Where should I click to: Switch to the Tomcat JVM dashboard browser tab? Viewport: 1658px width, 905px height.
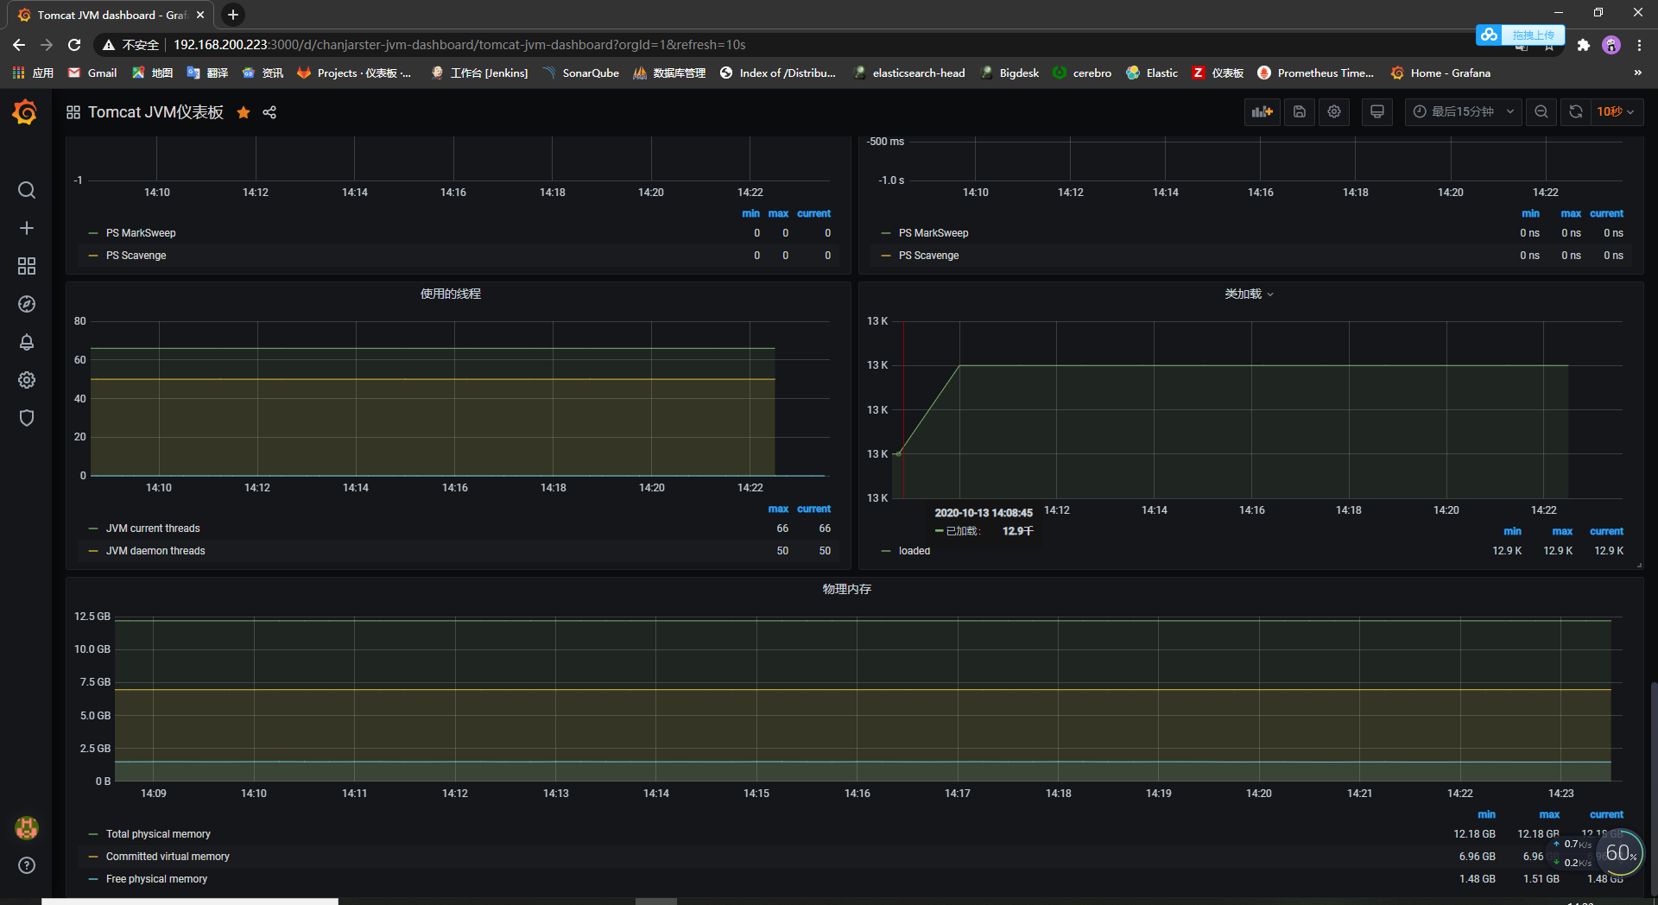pyautogui.click(x=112, y=15)
